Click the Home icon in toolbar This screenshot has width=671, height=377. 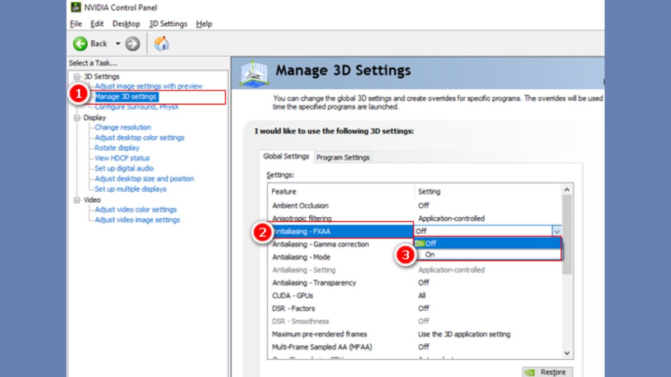(162, 44)
